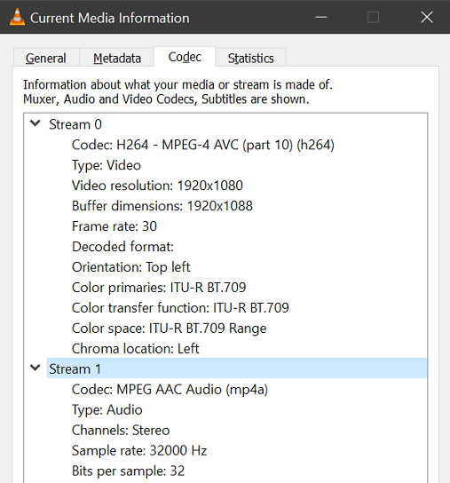Click Bits per sample: 32 row
Viewport: 450px width, 483px height.
click(x=128, y=471)
